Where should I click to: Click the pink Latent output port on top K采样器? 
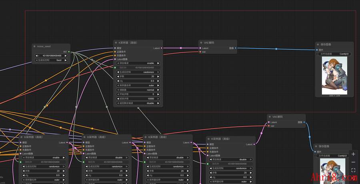point(161,48)
